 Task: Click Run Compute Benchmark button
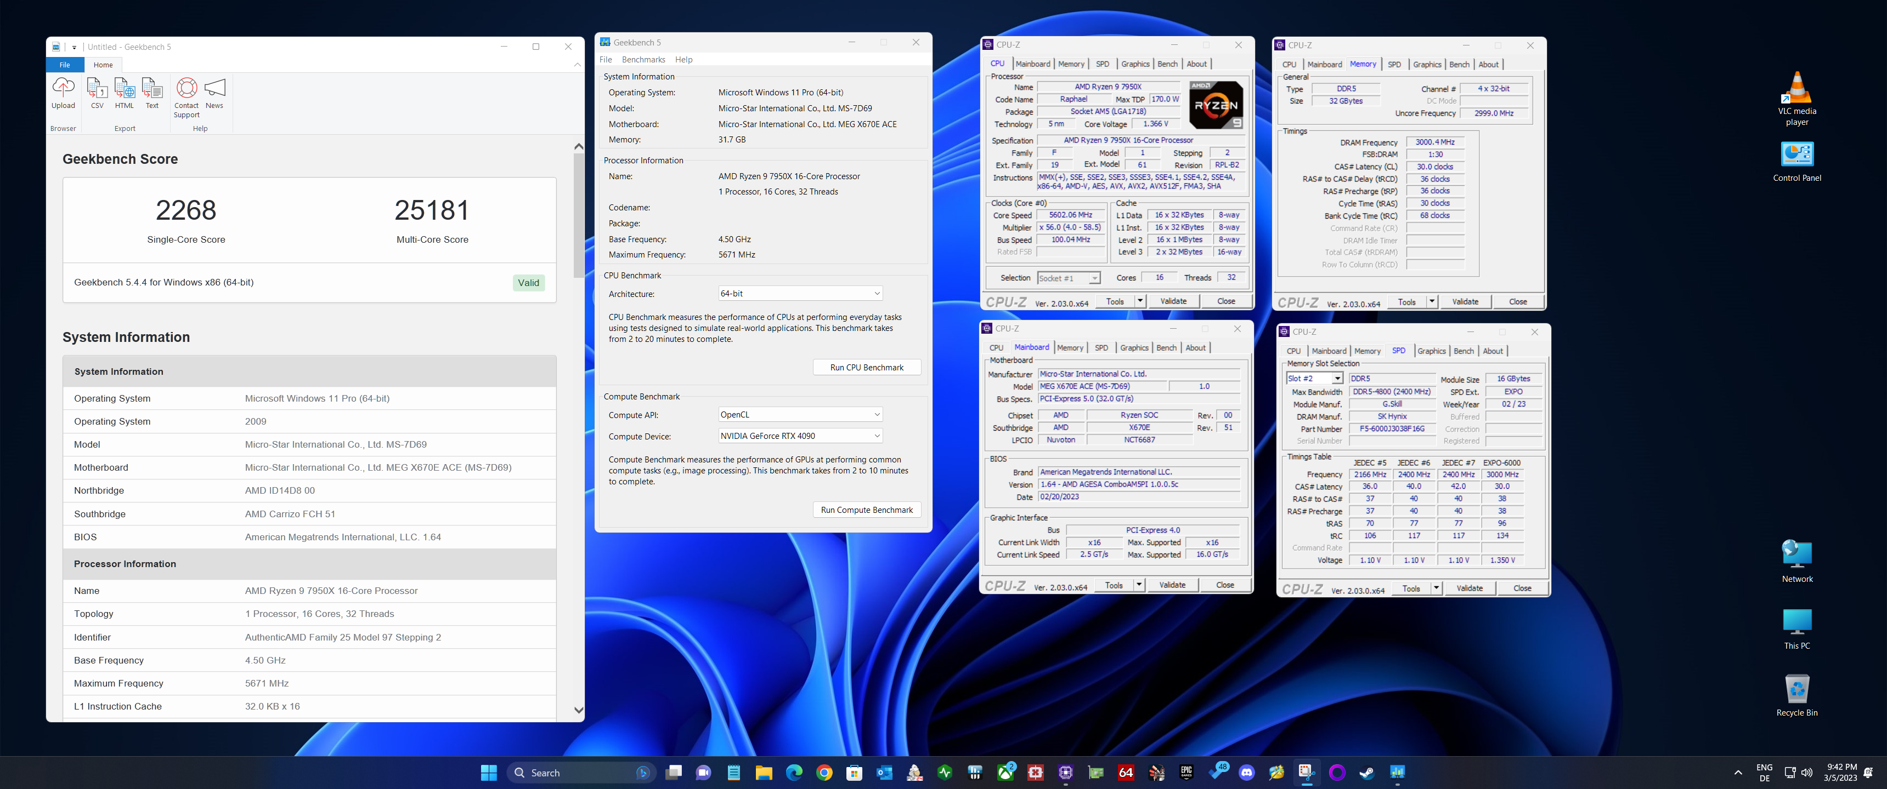click(867, 510)
